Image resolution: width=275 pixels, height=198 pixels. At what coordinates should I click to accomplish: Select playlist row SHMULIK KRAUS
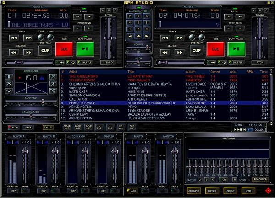pyautogui.click(x=165, y=103)
